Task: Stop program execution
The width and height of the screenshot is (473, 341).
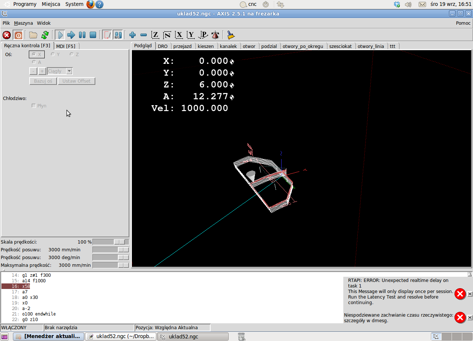Action: (93, 35)
